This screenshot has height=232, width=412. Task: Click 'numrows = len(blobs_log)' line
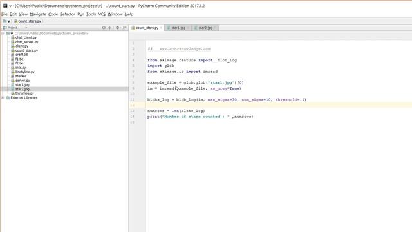point(176,111)
